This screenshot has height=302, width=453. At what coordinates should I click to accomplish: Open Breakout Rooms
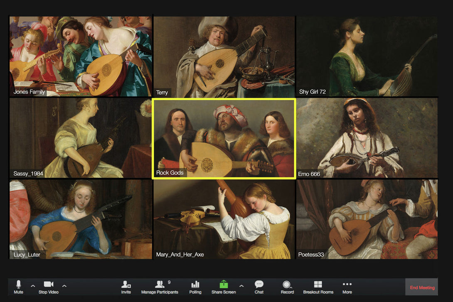tap(318, 287)
